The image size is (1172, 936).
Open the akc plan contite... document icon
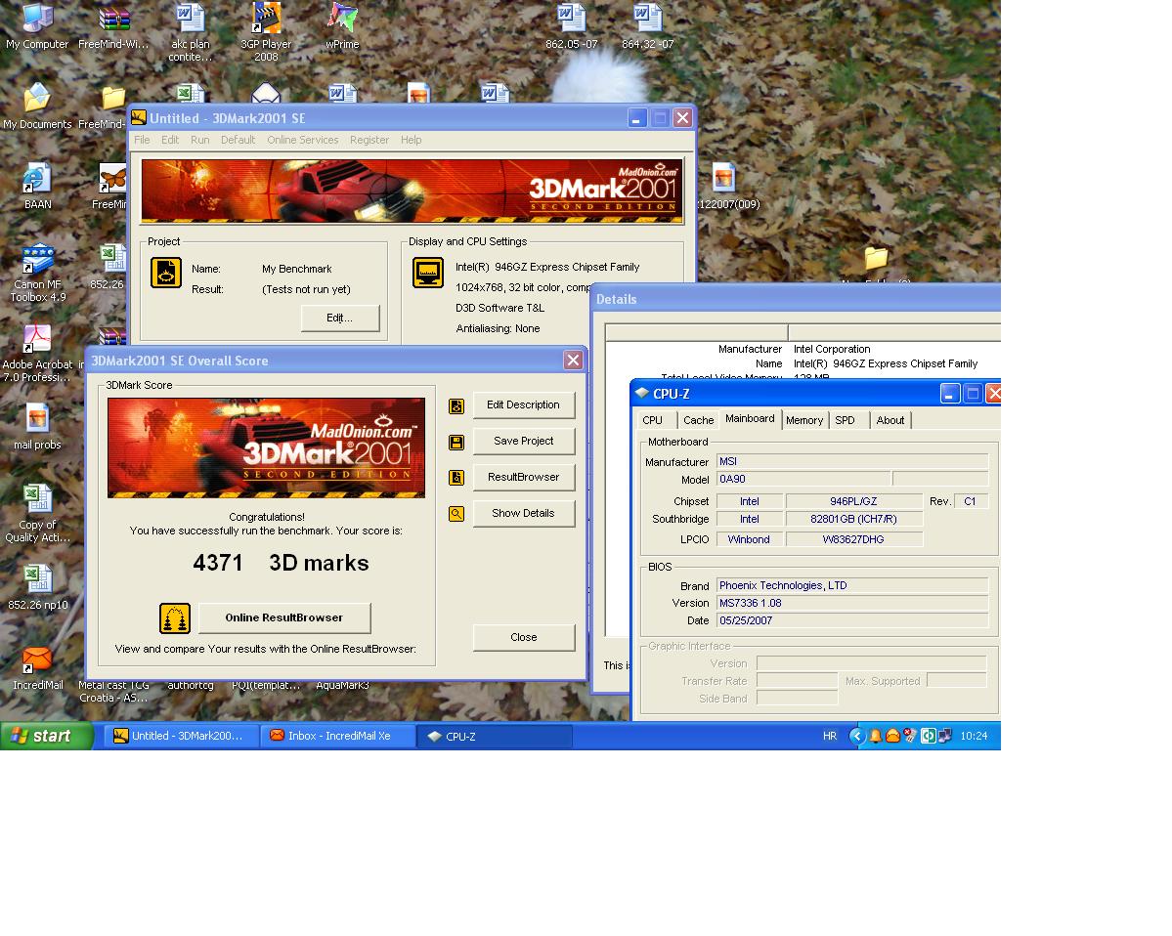coord(190,32)
